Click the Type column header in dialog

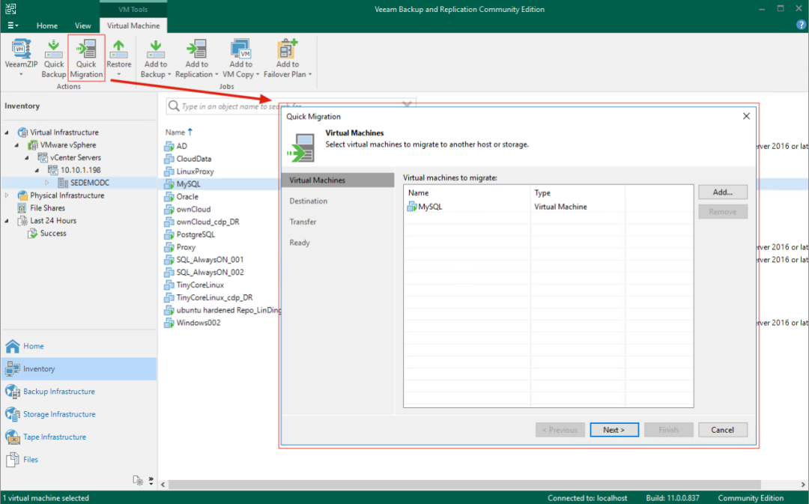click(x=578, y=193)
